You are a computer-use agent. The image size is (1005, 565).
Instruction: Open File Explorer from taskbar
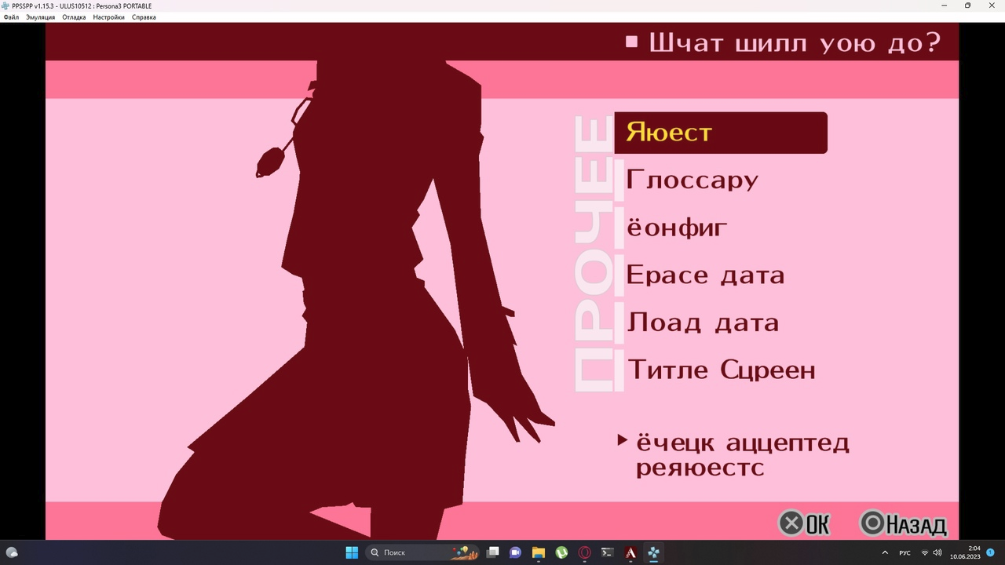click(539, 552)
